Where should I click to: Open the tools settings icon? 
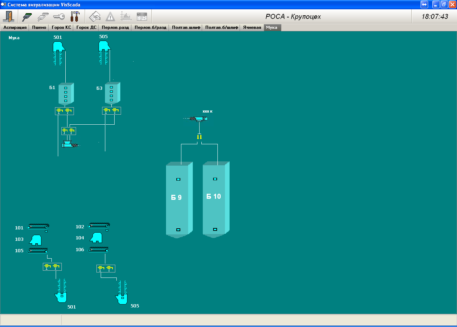75,16
